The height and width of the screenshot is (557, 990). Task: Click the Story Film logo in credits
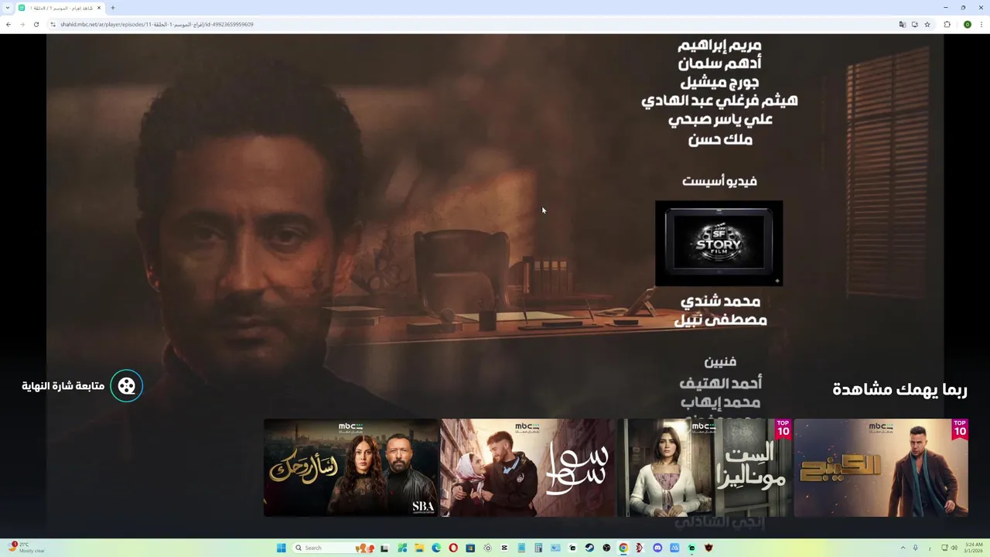[x=719, y=243]
